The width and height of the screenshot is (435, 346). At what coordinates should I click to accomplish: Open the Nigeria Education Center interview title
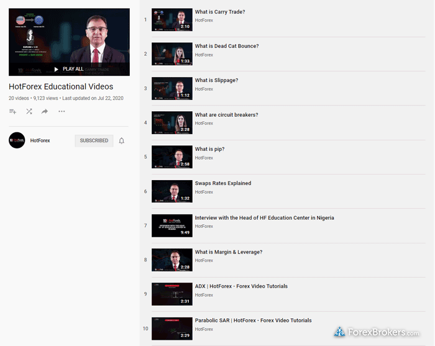(x=264, y=218)
